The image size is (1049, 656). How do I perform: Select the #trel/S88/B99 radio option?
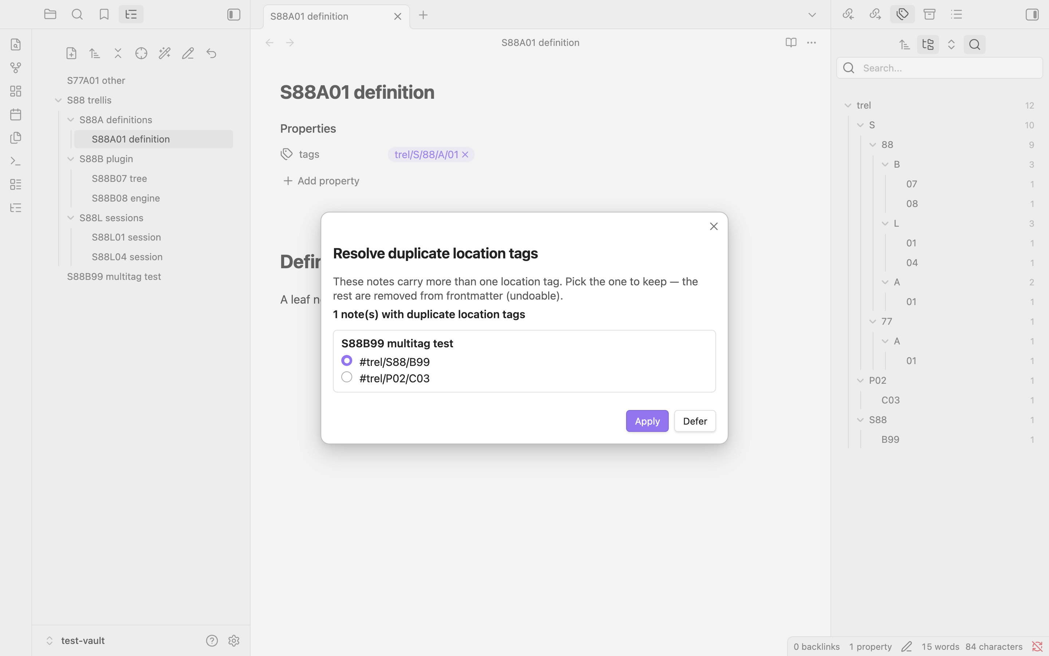coord(347,360)
